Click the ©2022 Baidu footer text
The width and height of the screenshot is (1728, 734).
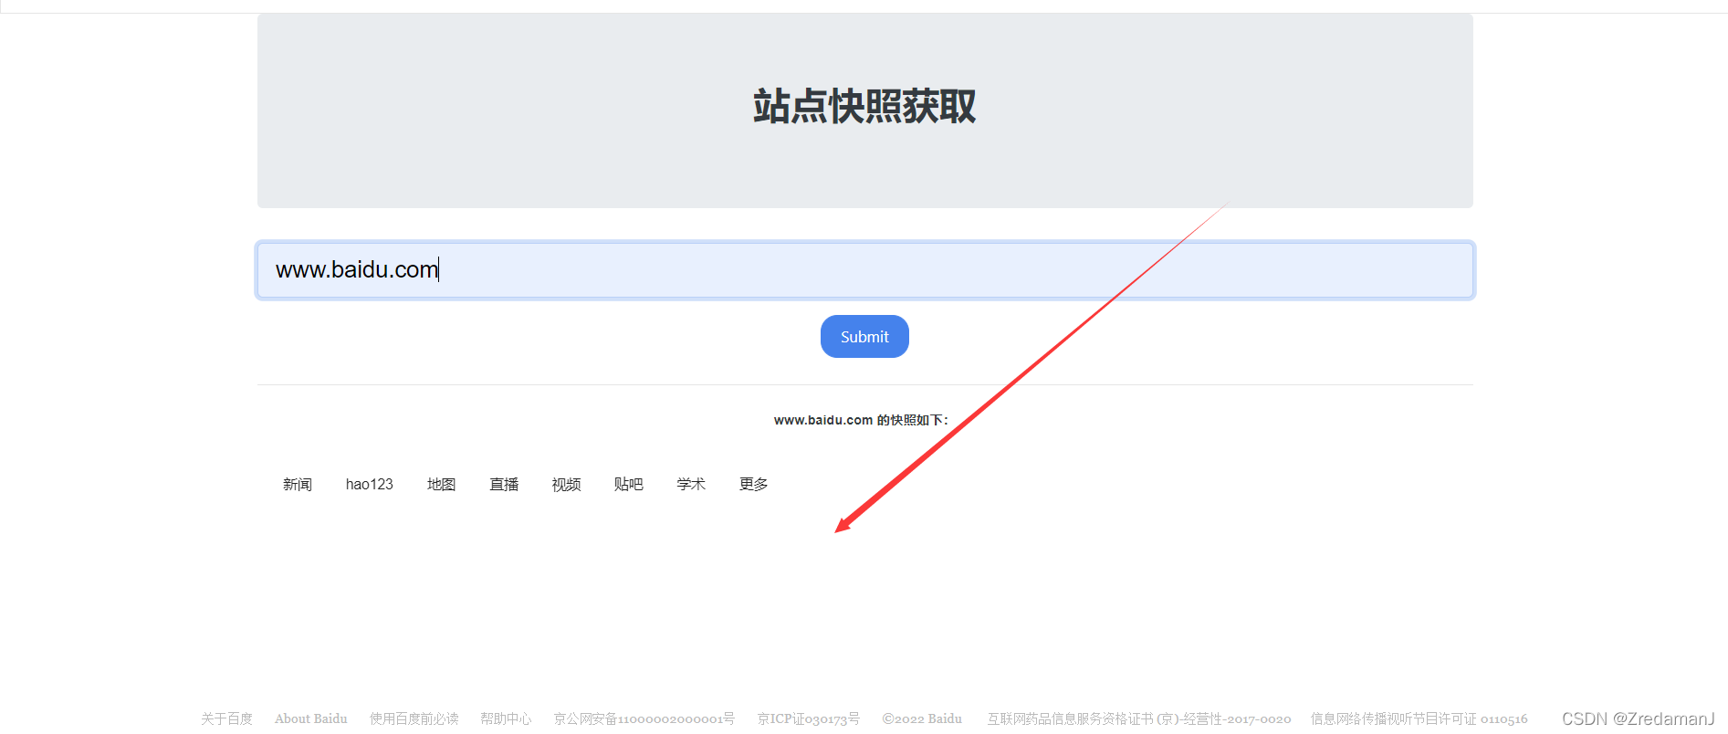(x=922, y=719)
